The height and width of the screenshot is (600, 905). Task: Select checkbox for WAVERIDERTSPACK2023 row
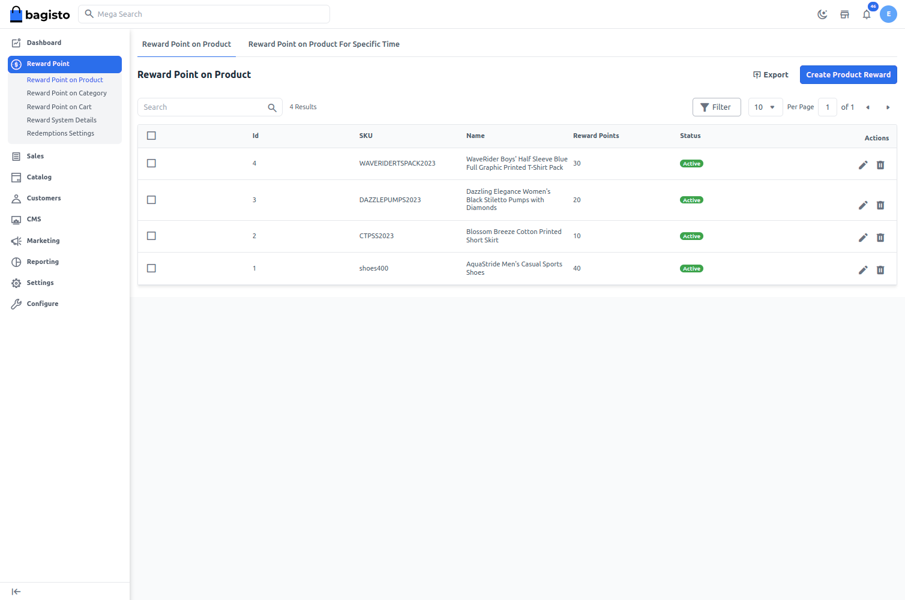(151, 163)
